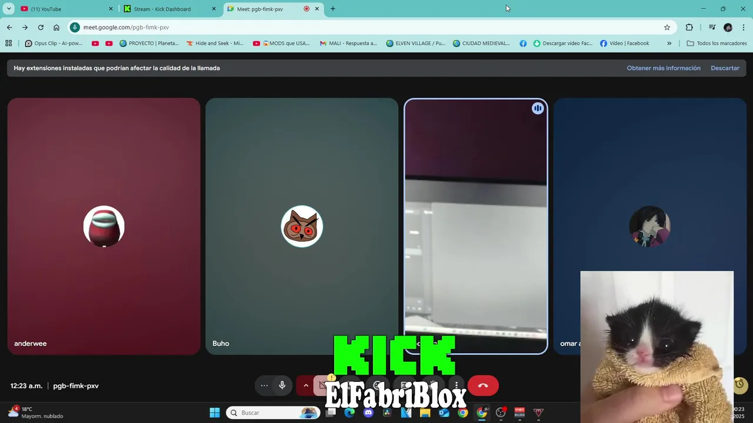
Task: Hang up the Meet call
Action: coord(483,385)
